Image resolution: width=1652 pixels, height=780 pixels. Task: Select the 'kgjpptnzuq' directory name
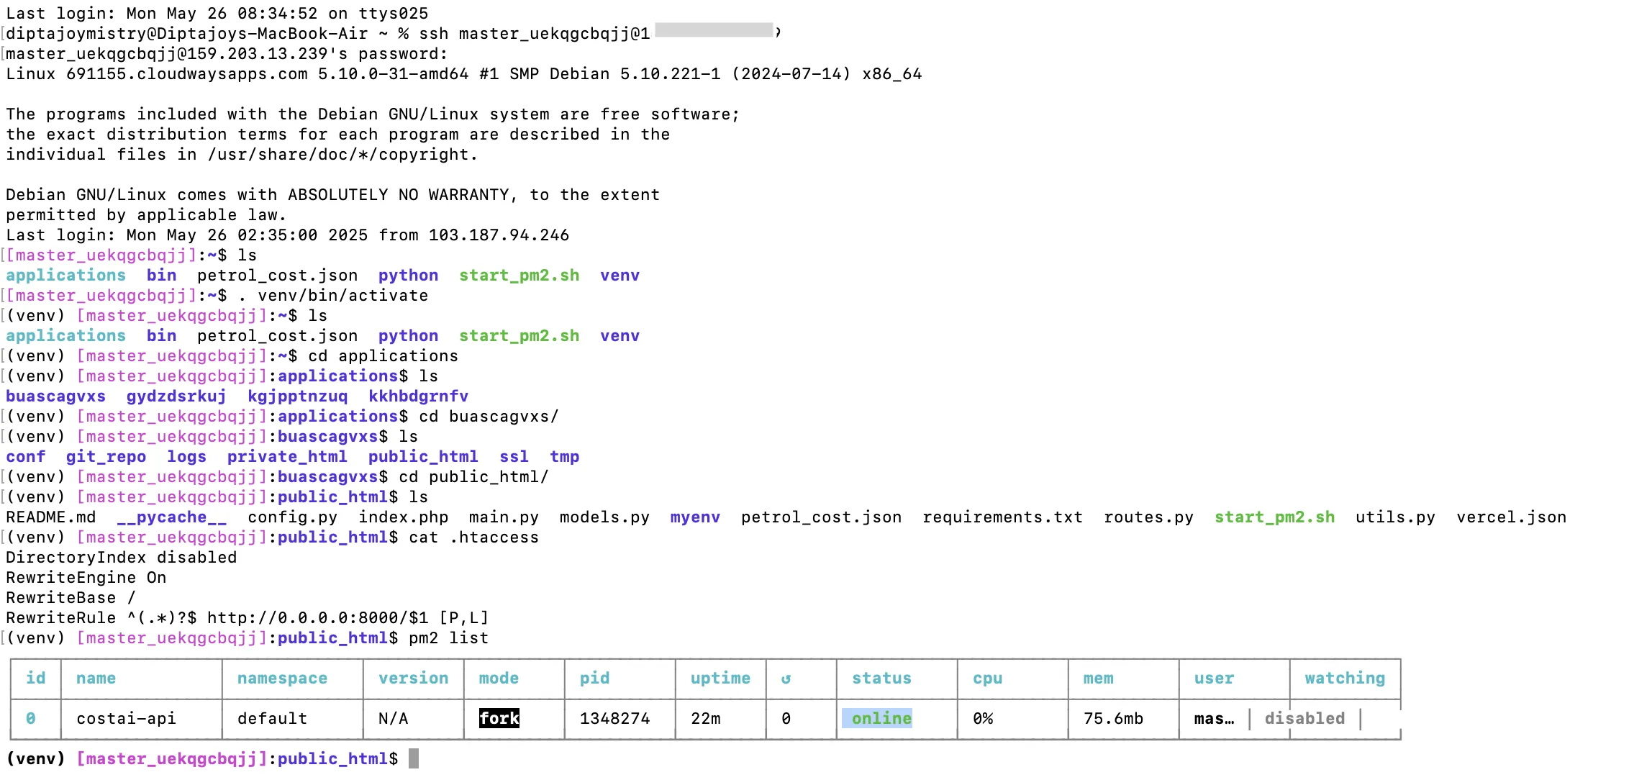[298, 396]
